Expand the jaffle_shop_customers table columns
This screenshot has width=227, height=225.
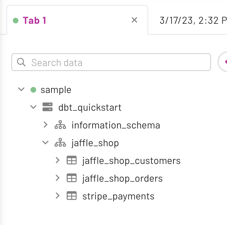[57, 160]
